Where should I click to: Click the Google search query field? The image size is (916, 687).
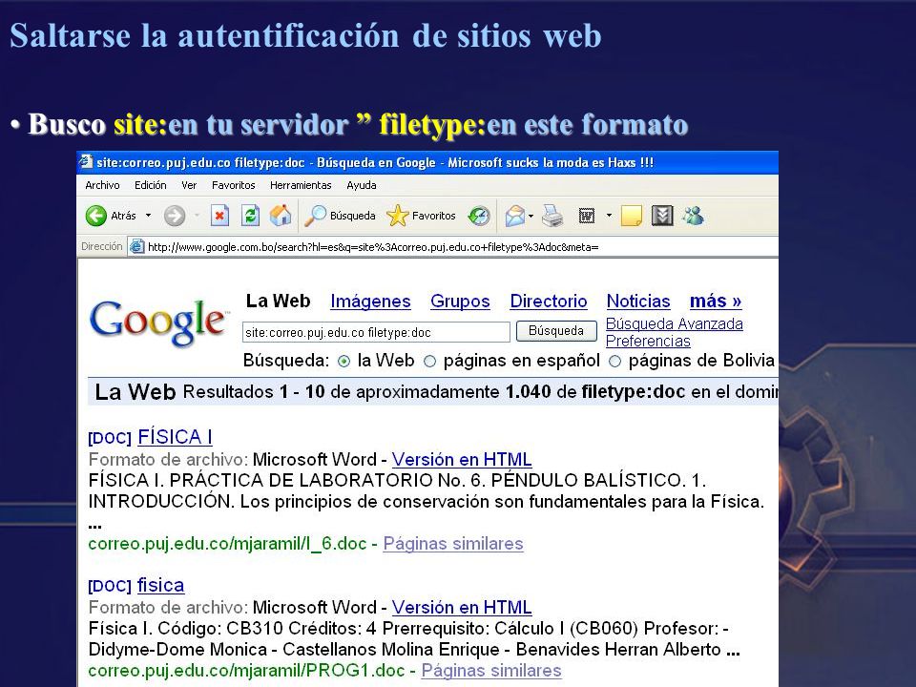click(376, 332)
